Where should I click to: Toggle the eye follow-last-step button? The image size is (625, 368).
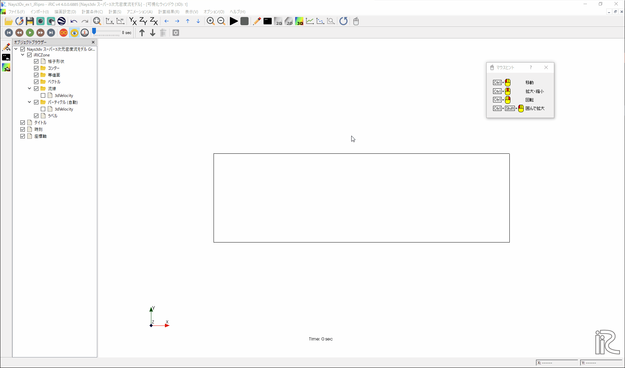pyautogui.click(x=74, y=33)
